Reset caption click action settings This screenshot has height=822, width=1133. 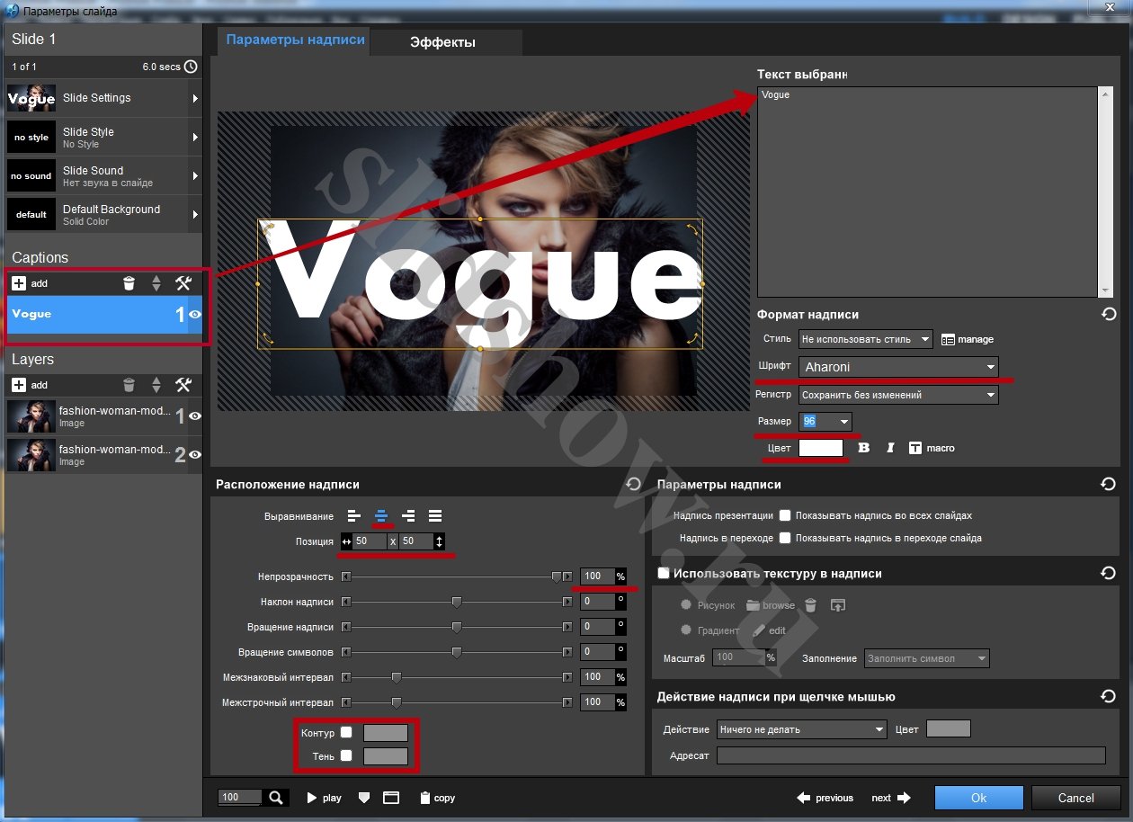[1108, 696]
